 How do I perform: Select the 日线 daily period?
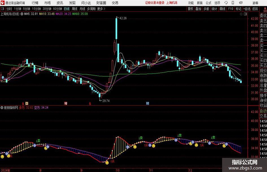[x=67, y=9]
